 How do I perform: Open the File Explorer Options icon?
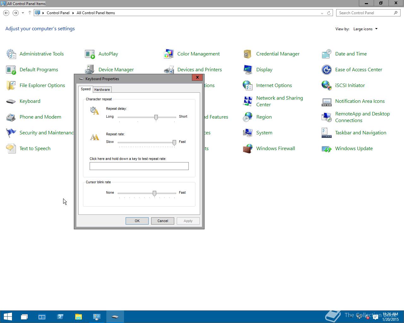click(x=11, y=85)
